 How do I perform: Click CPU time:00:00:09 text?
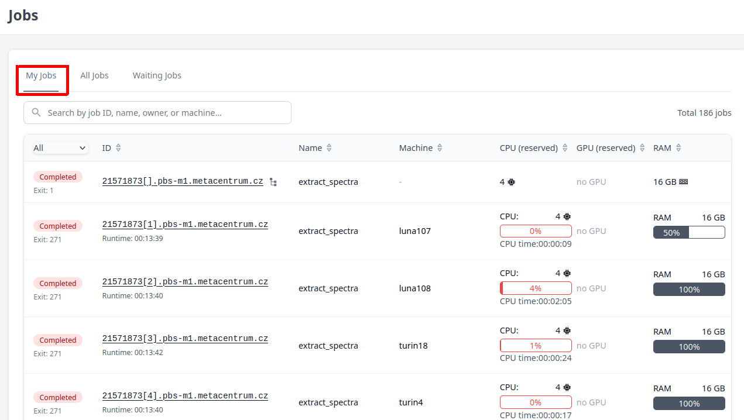[x=536, y=244]
